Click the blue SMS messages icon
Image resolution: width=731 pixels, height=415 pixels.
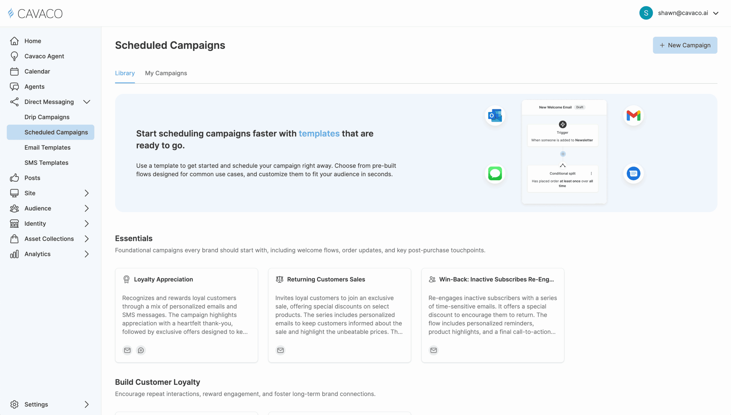tap(633, 173)
